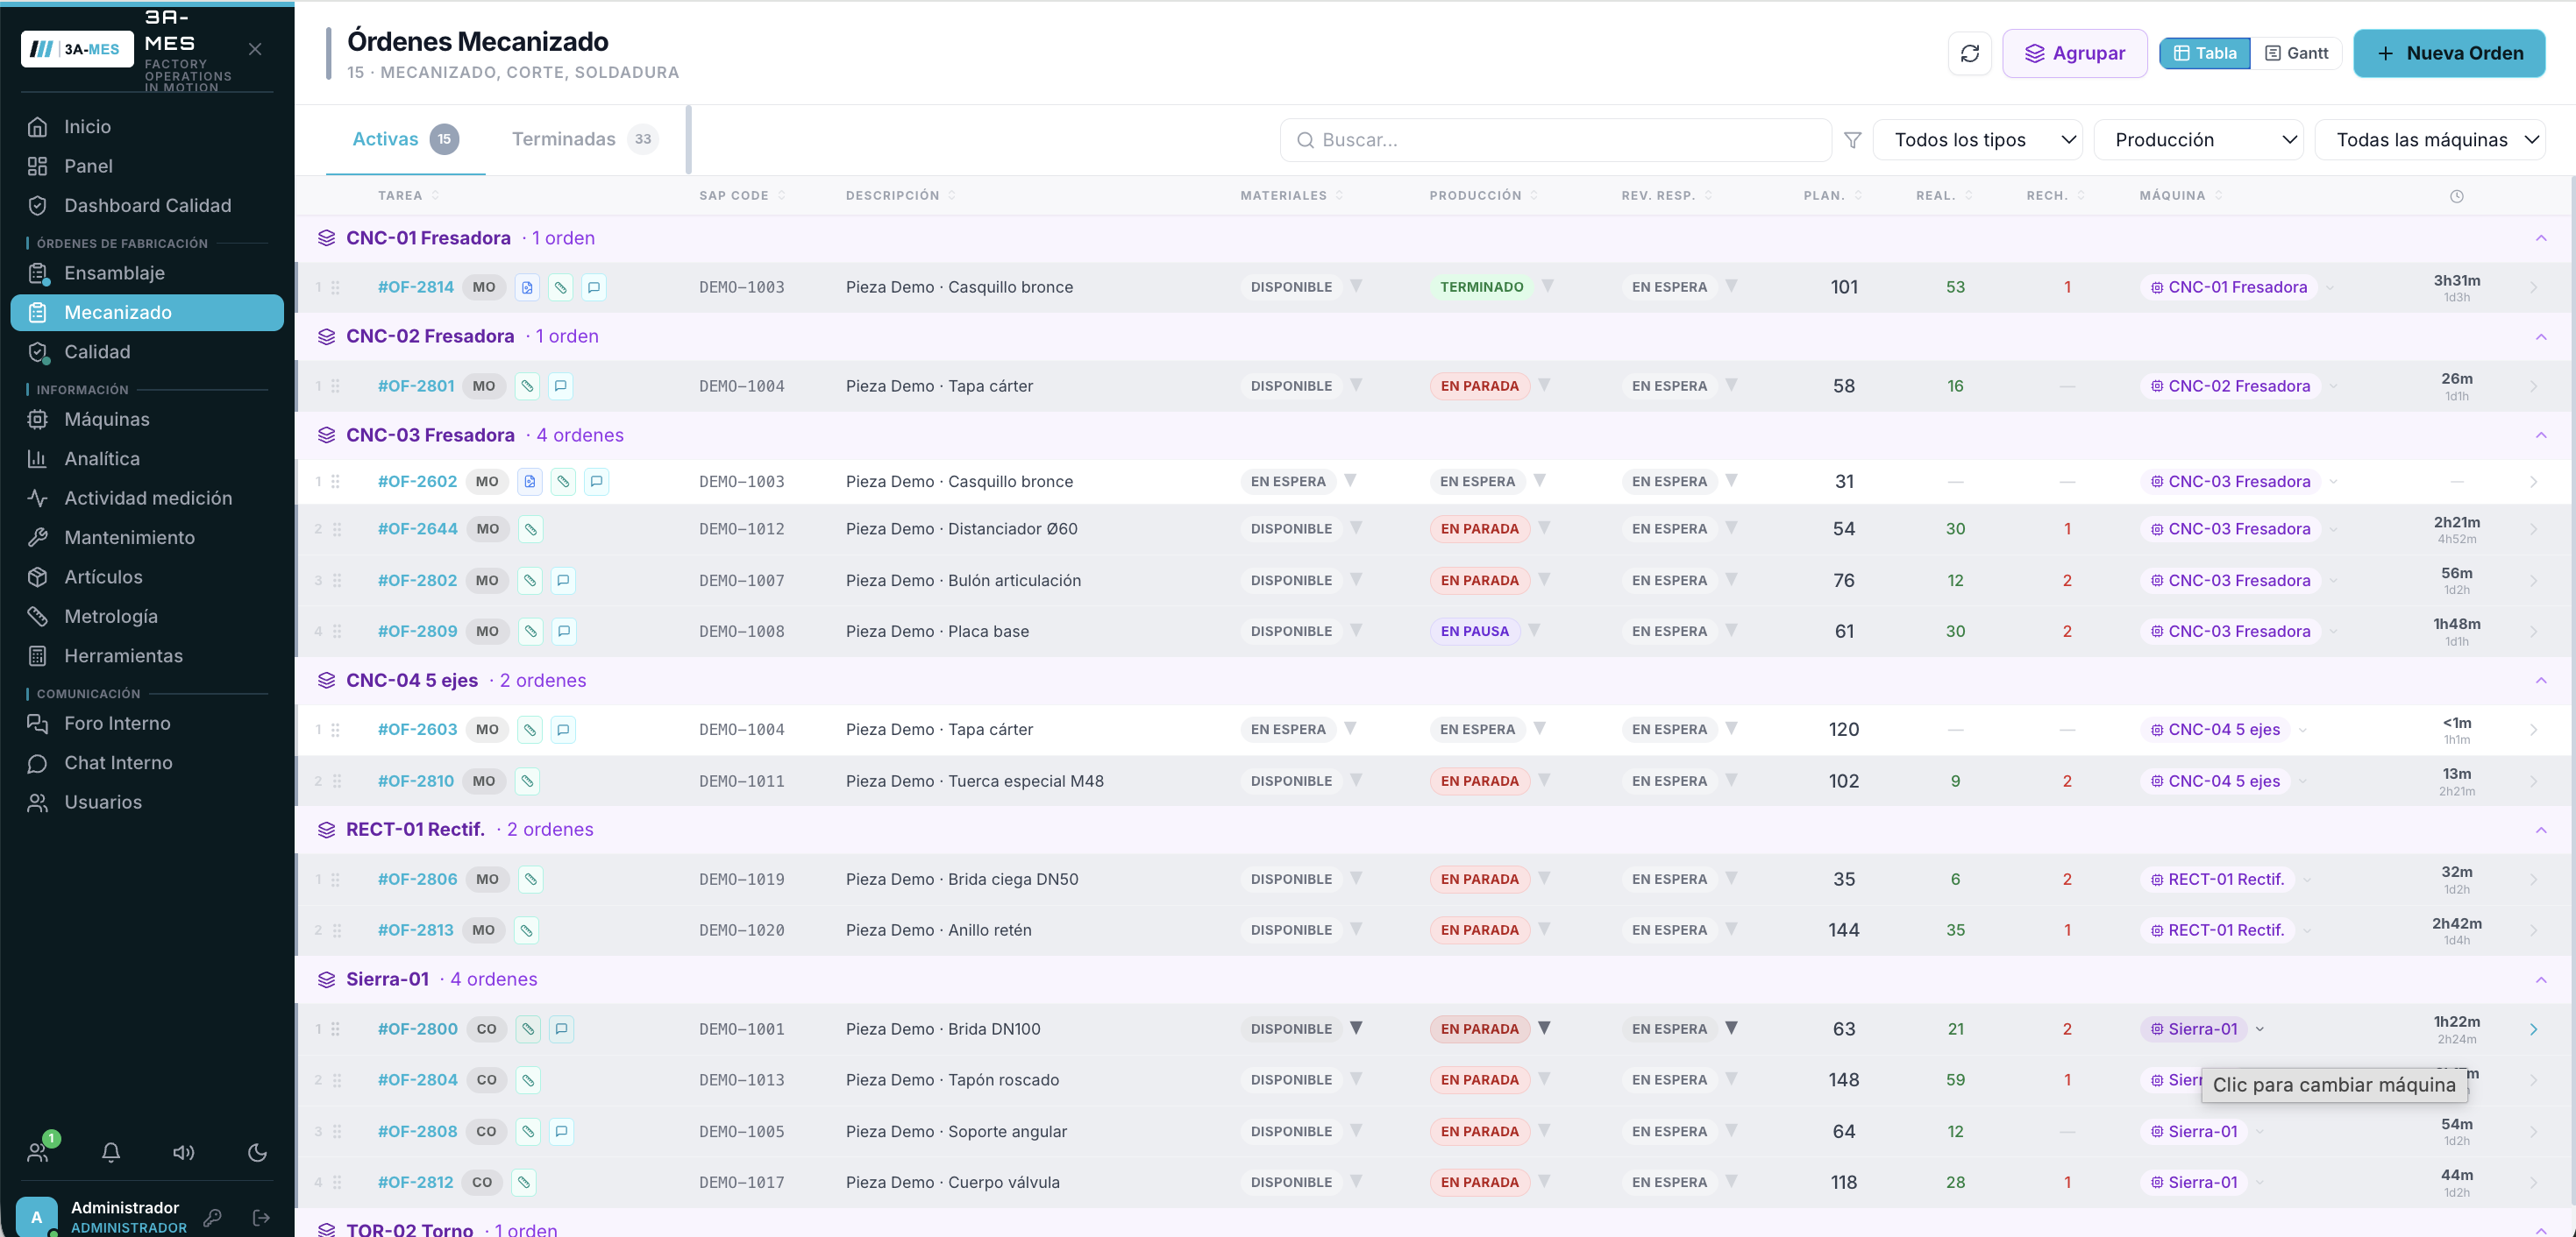
Task: Open the notifications bell icon
Action: tap(111, 1152)
